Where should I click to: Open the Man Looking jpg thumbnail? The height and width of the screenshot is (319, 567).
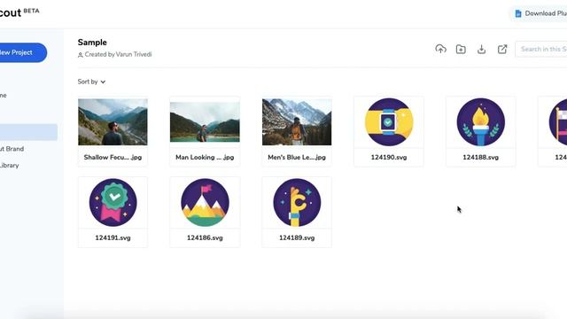point(205,122)
